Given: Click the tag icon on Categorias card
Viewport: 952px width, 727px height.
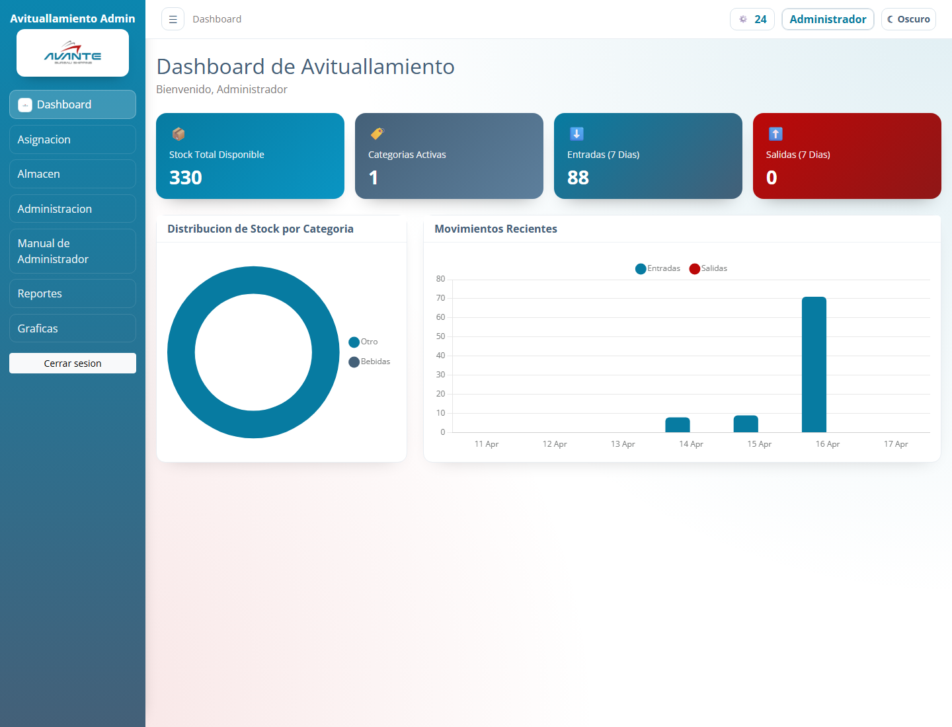Looking at the screenshot, I should (377, 134).
